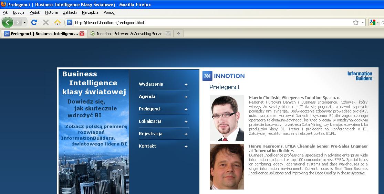Click the greyed Forward arrow button
Image resolution: width=384 pixels, height=194 pixels.
coord(18,22)
